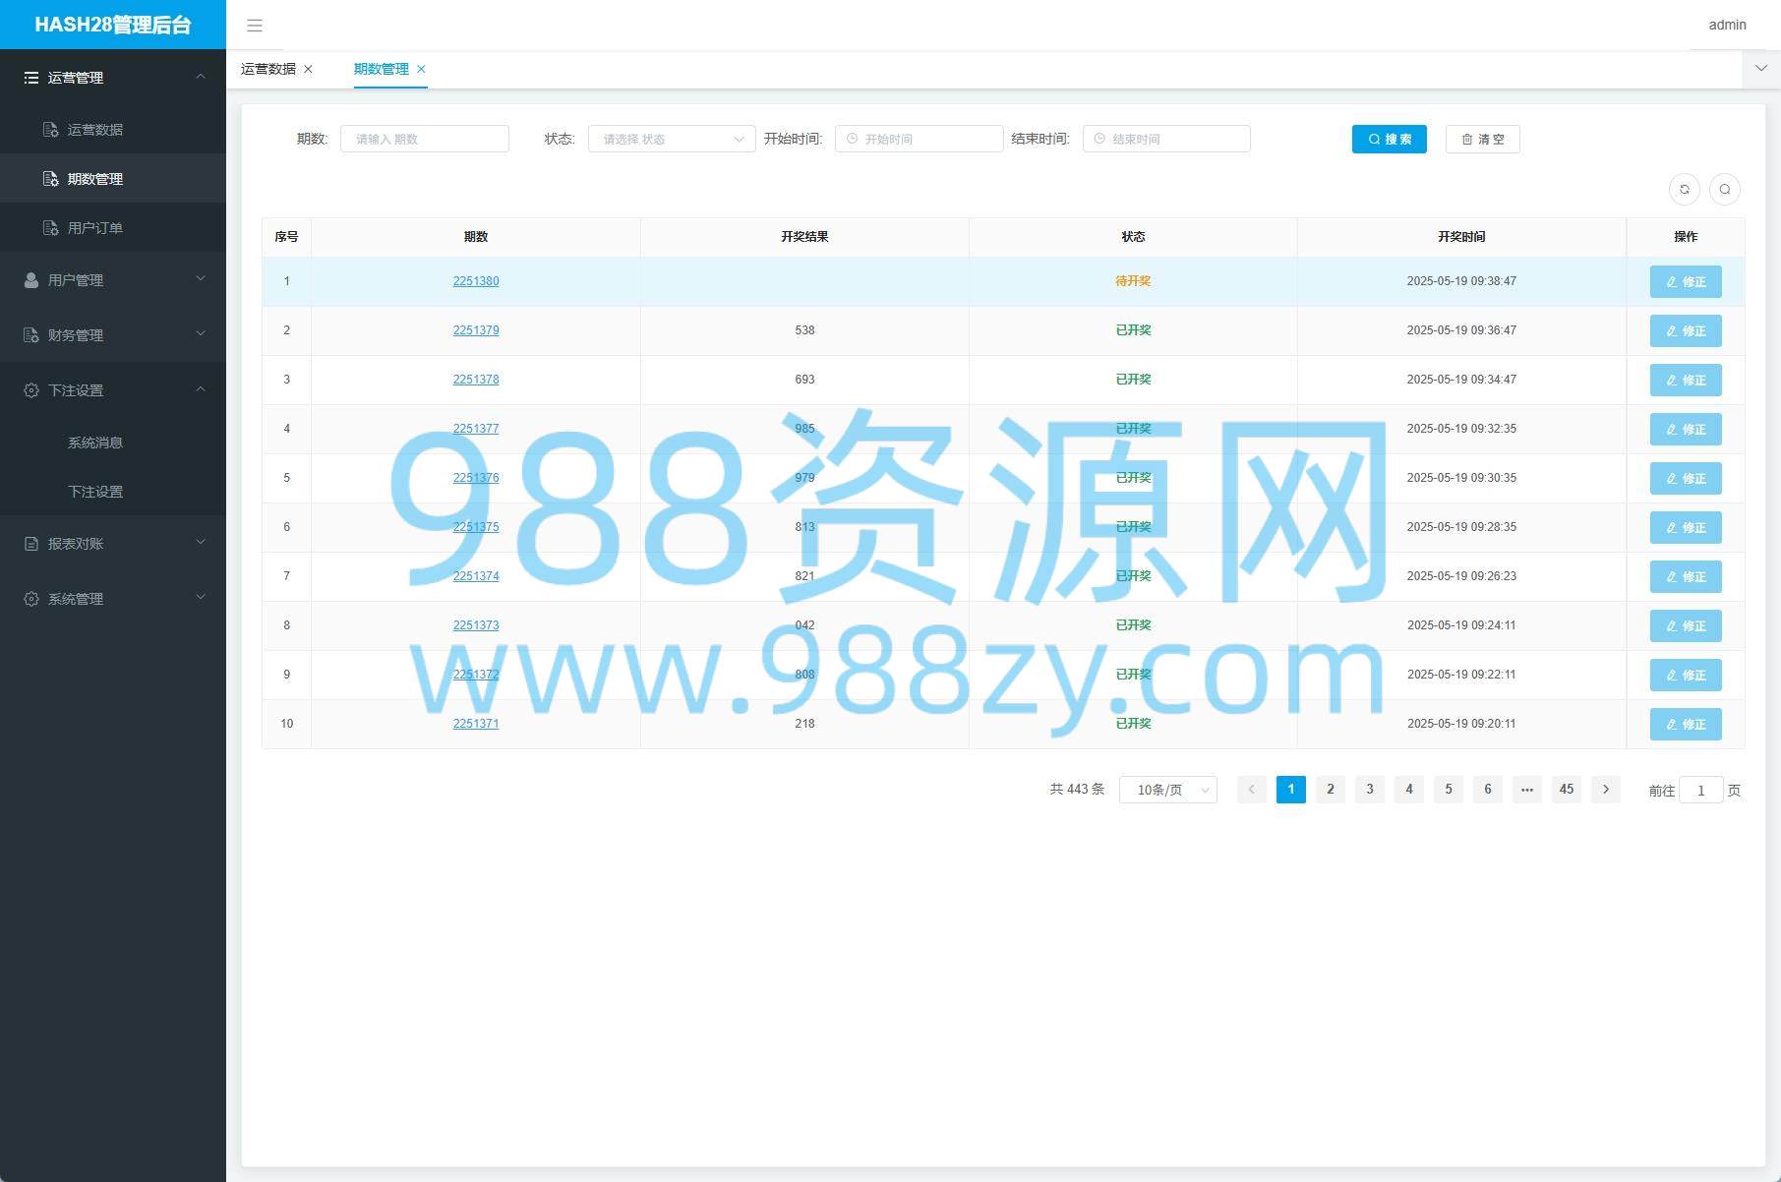Image resolution: width=1781 pixels, height=1182 pixels.
Task: Expand the 用户管理 sidebar menu
Action: pos(113,280)
